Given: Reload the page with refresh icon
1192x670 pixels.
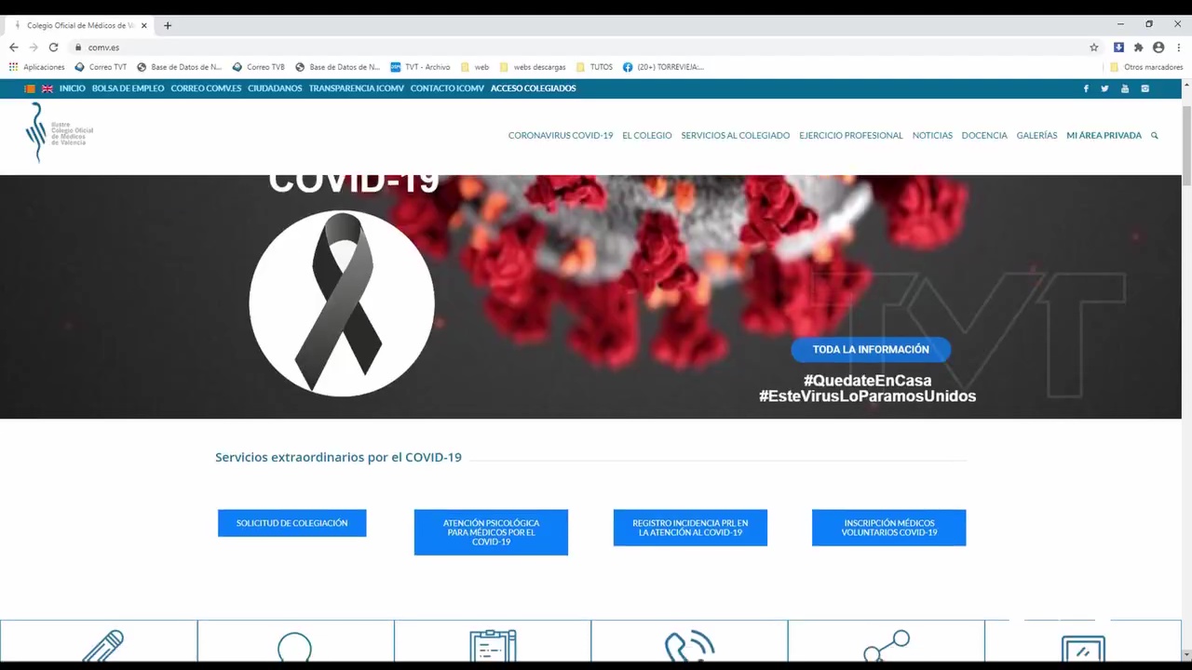Looking at the screenshot, I should (53, 47).
